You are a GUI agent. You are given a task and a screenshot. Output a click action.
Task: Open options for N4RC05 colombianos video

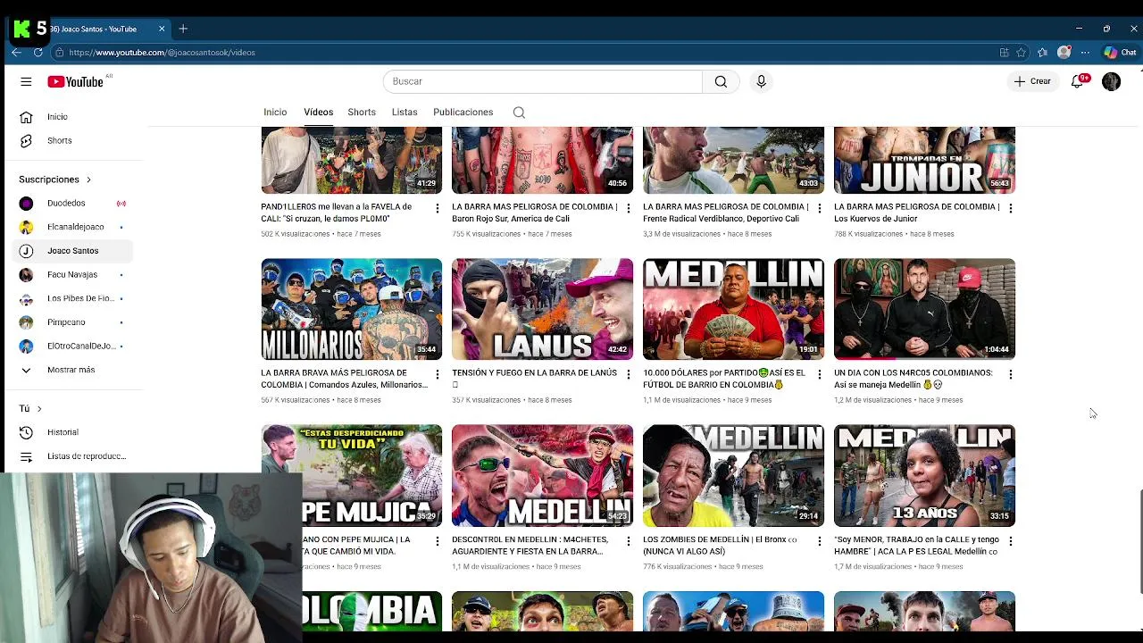tap(1010, 374)
